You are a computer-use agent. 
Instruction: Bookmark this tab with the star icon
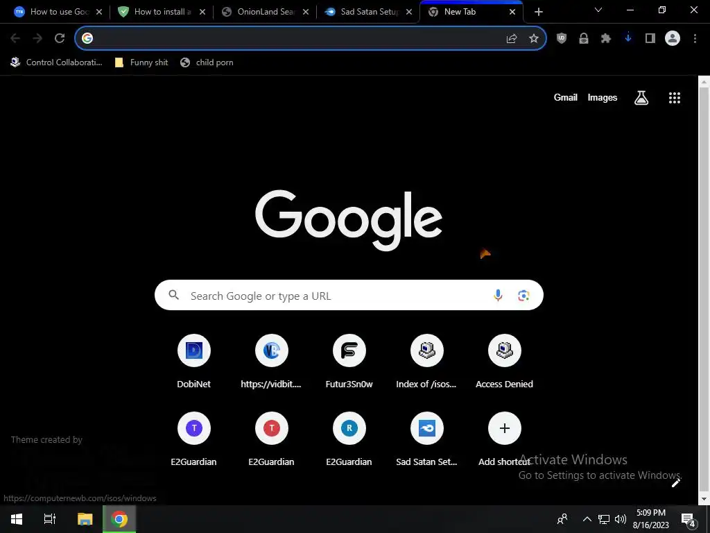pyautogui.click(x=534, y=39)
